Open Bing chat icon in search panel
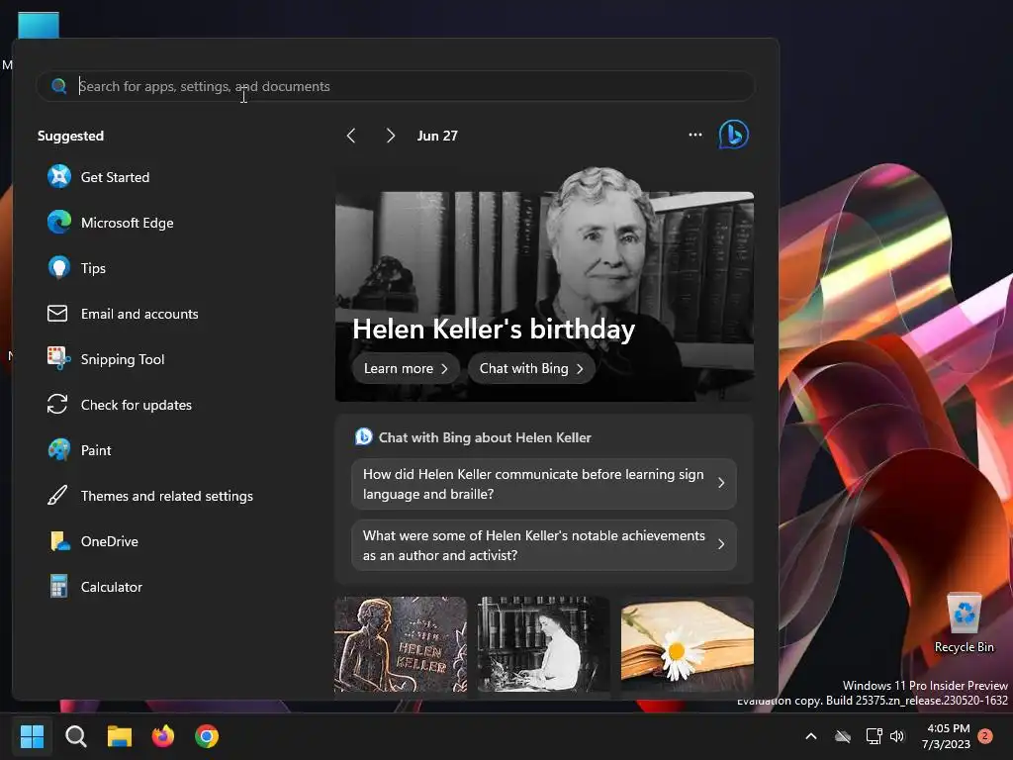Screen dimensions: 1013x760 (x=734, y=135)
